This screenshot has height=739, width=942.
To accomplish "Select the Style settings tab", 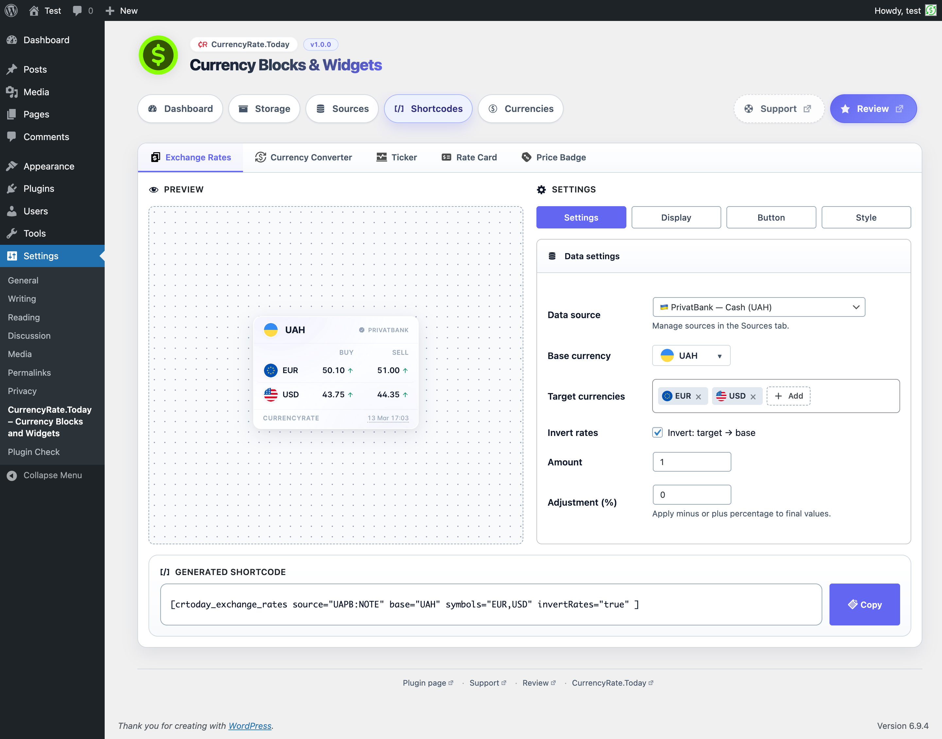I will click(866, 218).
